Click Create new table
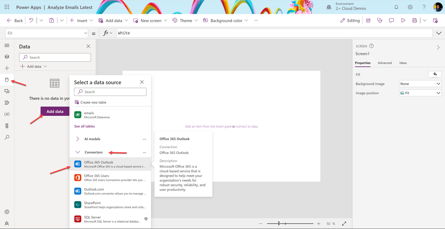Image resolution: width=445 pixels, height=229 pixels. (90, 103)
